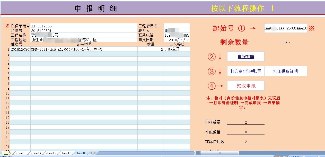Image resolution: width=325 pixels, height=157 pixels.
Task: Click the 打印身份证明1页 link
Action: (246, 71)
